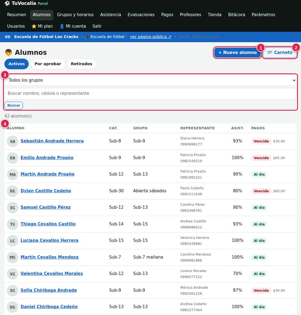Follow the ver página pública link
Viewport: 301px width, 315px height.
pyautogui.click(x=150, y=37)
